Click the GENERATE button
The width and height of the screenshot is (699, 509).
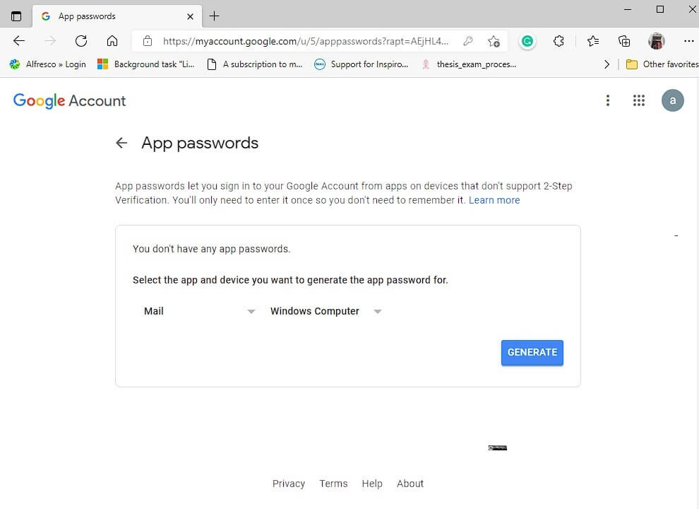(532, 352)
